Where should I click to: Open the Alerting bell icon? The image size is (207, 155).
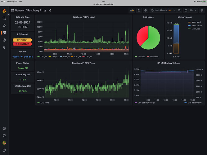coord(4,47)
